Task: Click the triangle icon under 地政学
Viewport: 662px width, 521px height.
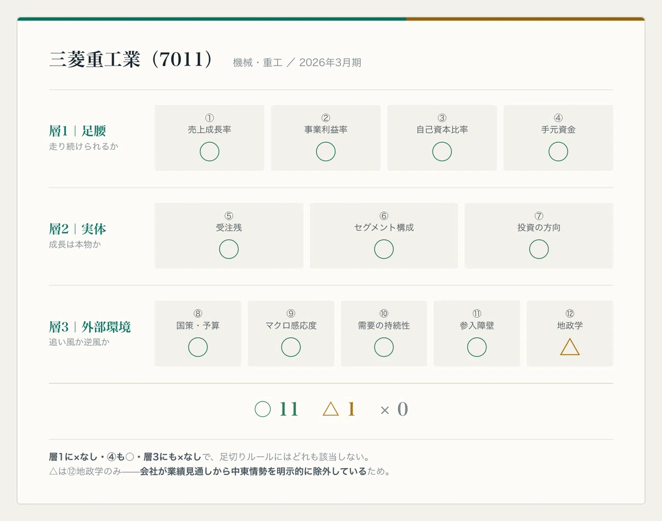Action: [570, 347]
